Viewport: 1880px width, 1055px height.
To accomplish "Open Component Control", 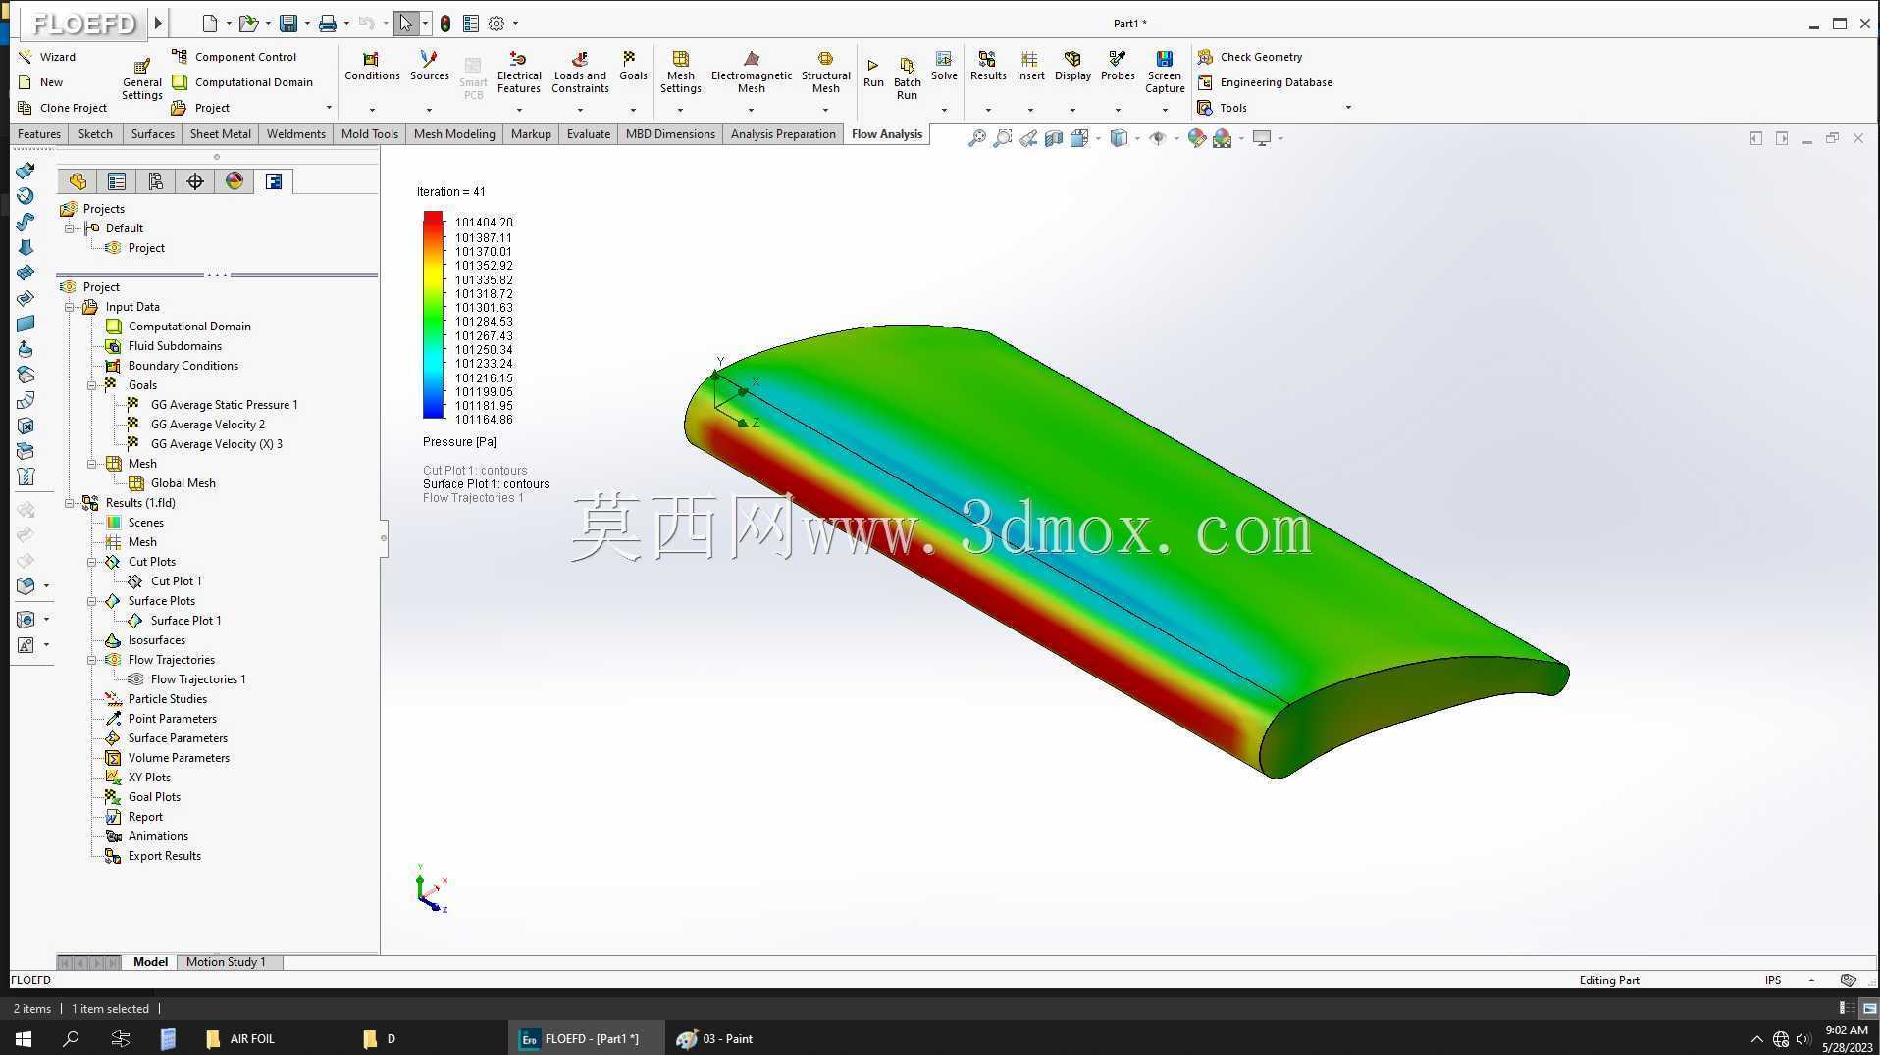I will click(235, 57).
